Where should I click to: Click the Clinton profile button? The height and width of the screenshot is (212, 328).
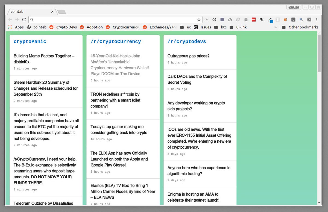click(294, 7)
